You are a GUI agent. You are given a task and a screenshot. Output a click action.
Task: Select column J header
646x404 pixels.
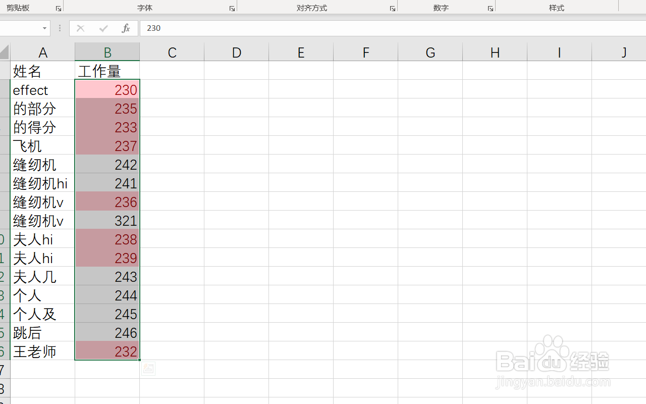pyautogui.click(x=619, y=52)
